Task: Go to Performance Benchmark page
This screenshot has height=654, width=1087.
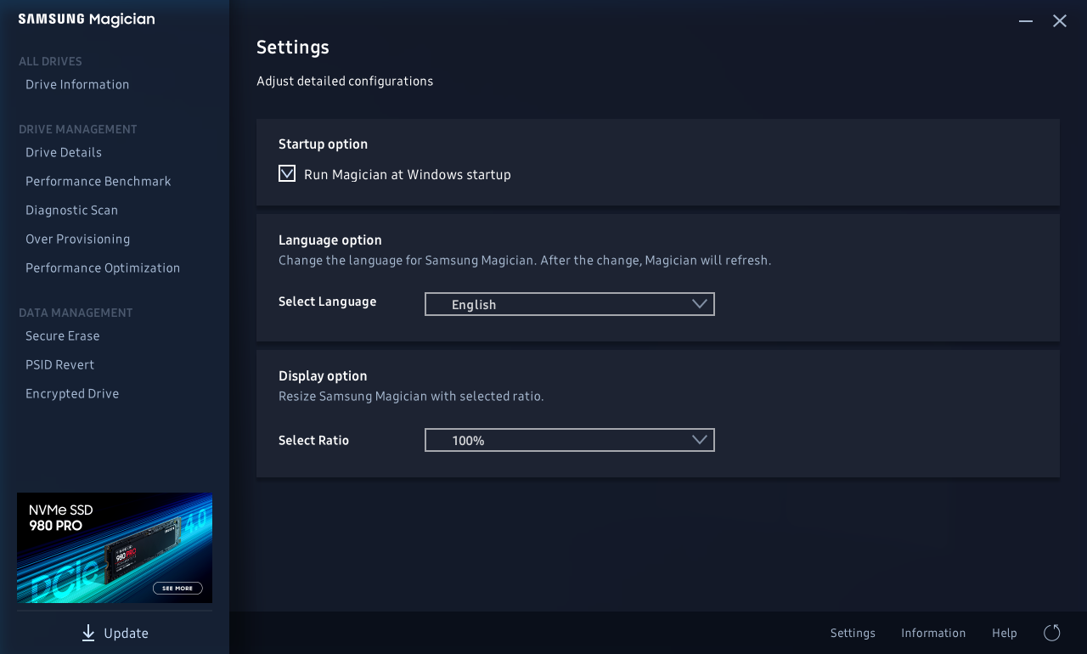Action: pos(99,182)
